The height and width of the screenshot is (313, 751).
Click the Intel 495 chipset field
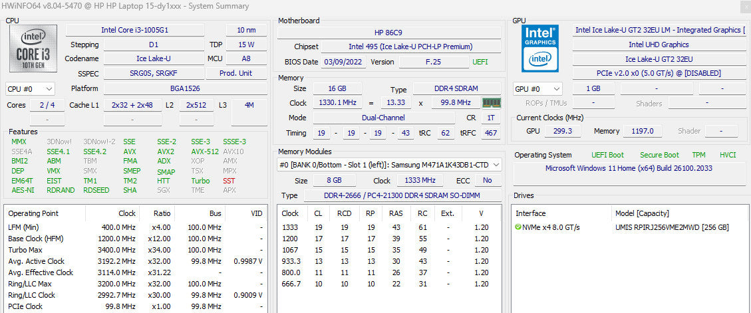(410, 47)
